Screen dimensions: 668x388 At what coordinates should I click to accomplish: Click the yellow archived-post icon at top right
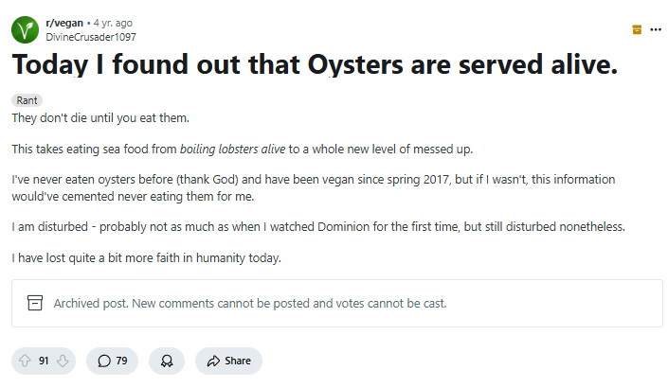(637, 29)
